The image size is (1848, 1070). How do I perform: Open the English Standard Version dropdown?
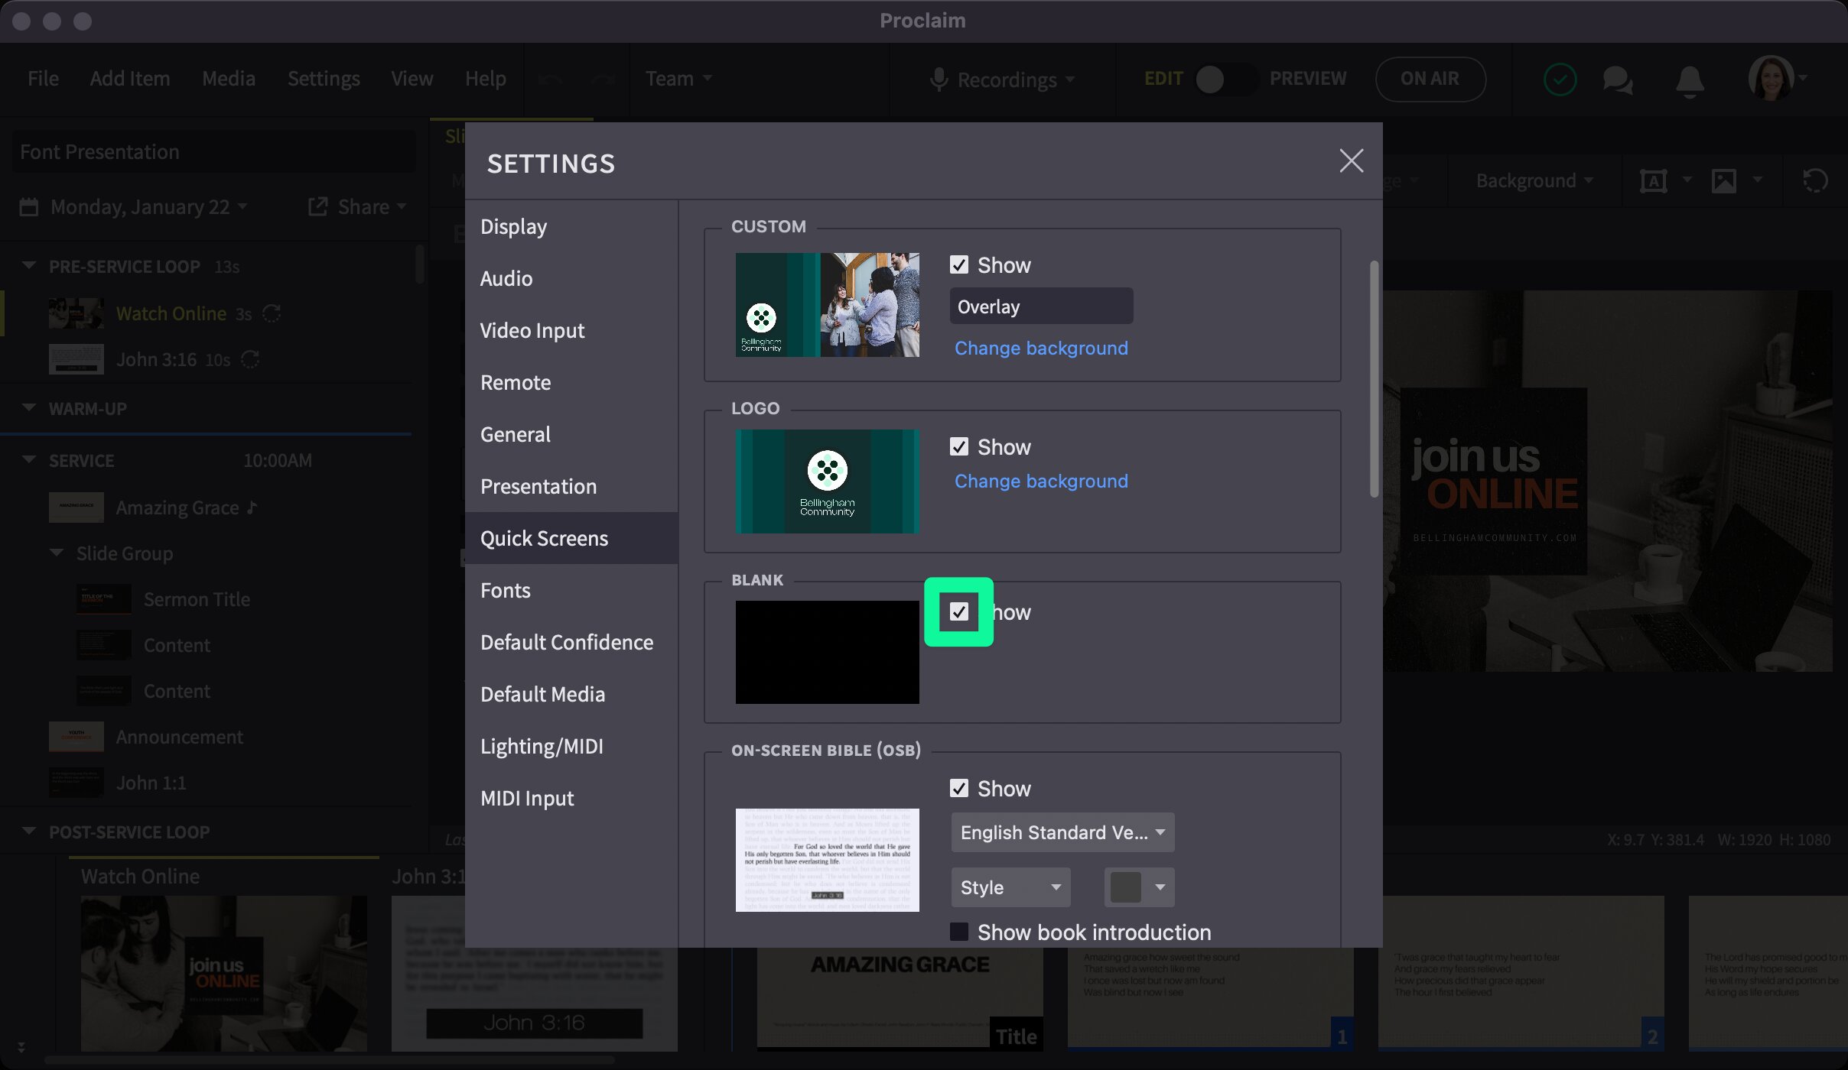[x=1062, y=832]
